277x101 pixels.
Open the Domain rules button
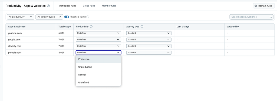pyautogui.click(x=264, y=6)
